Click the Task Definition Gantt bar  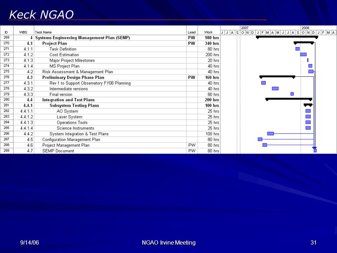point(297,49)
